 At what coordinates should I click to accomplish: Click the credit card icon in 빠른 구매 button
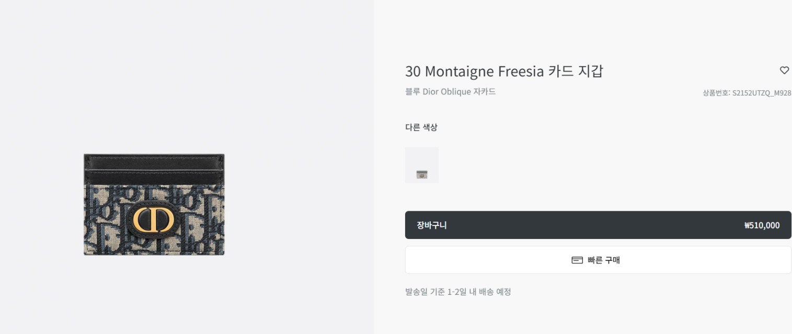[x=577, y=260]
